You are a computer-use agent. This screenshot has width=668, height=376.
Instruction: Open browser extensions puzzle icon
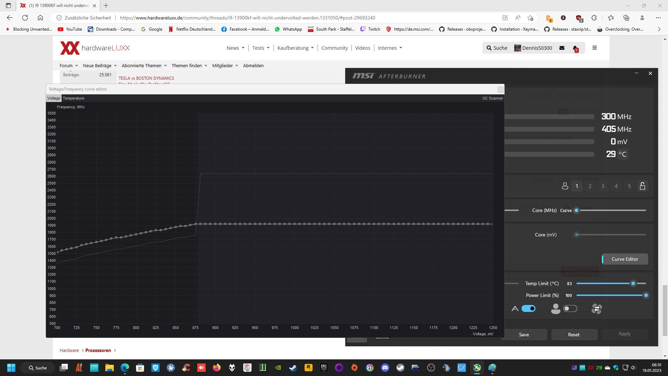pyautogui.click(x=594, y=18)
